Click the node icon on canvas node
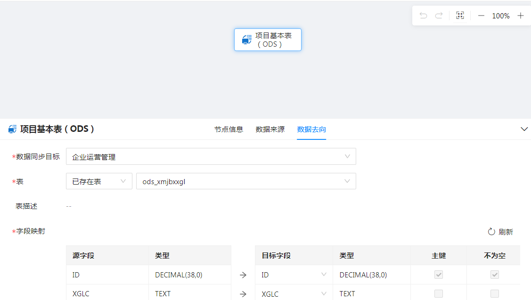This screenshot has width=531, height=300. (x=247, y=40)
